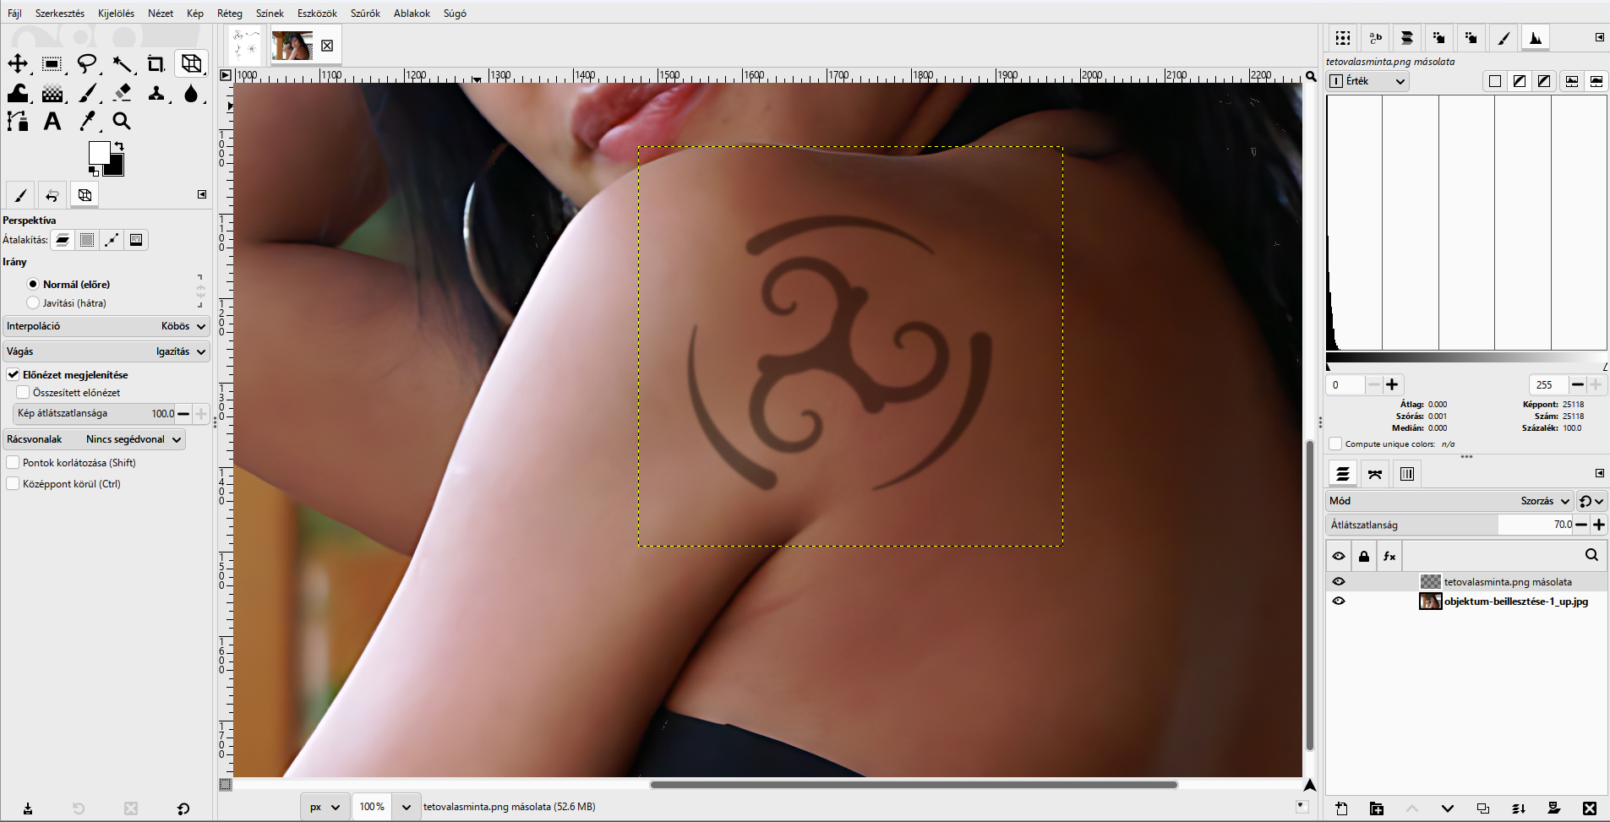Open the layer Mód Szorzás dropdown

coord(1449,501)
